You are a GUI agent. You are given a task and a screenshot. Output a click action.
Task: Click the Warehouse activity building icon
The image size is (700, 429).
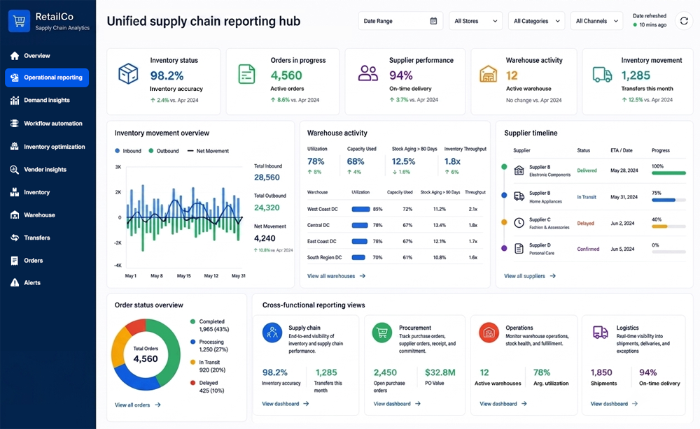pos(489,74)
